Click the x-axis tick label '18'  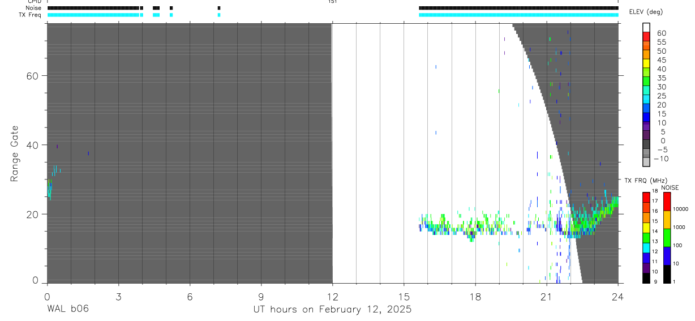[x=475, y=296]
